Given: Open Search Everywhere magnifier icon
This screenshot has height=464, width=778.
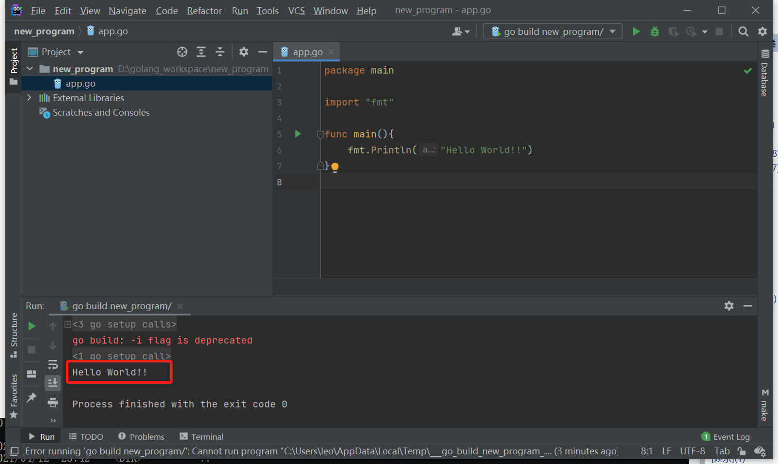Looking at the screenshot, I should click(x=743, y=31).
